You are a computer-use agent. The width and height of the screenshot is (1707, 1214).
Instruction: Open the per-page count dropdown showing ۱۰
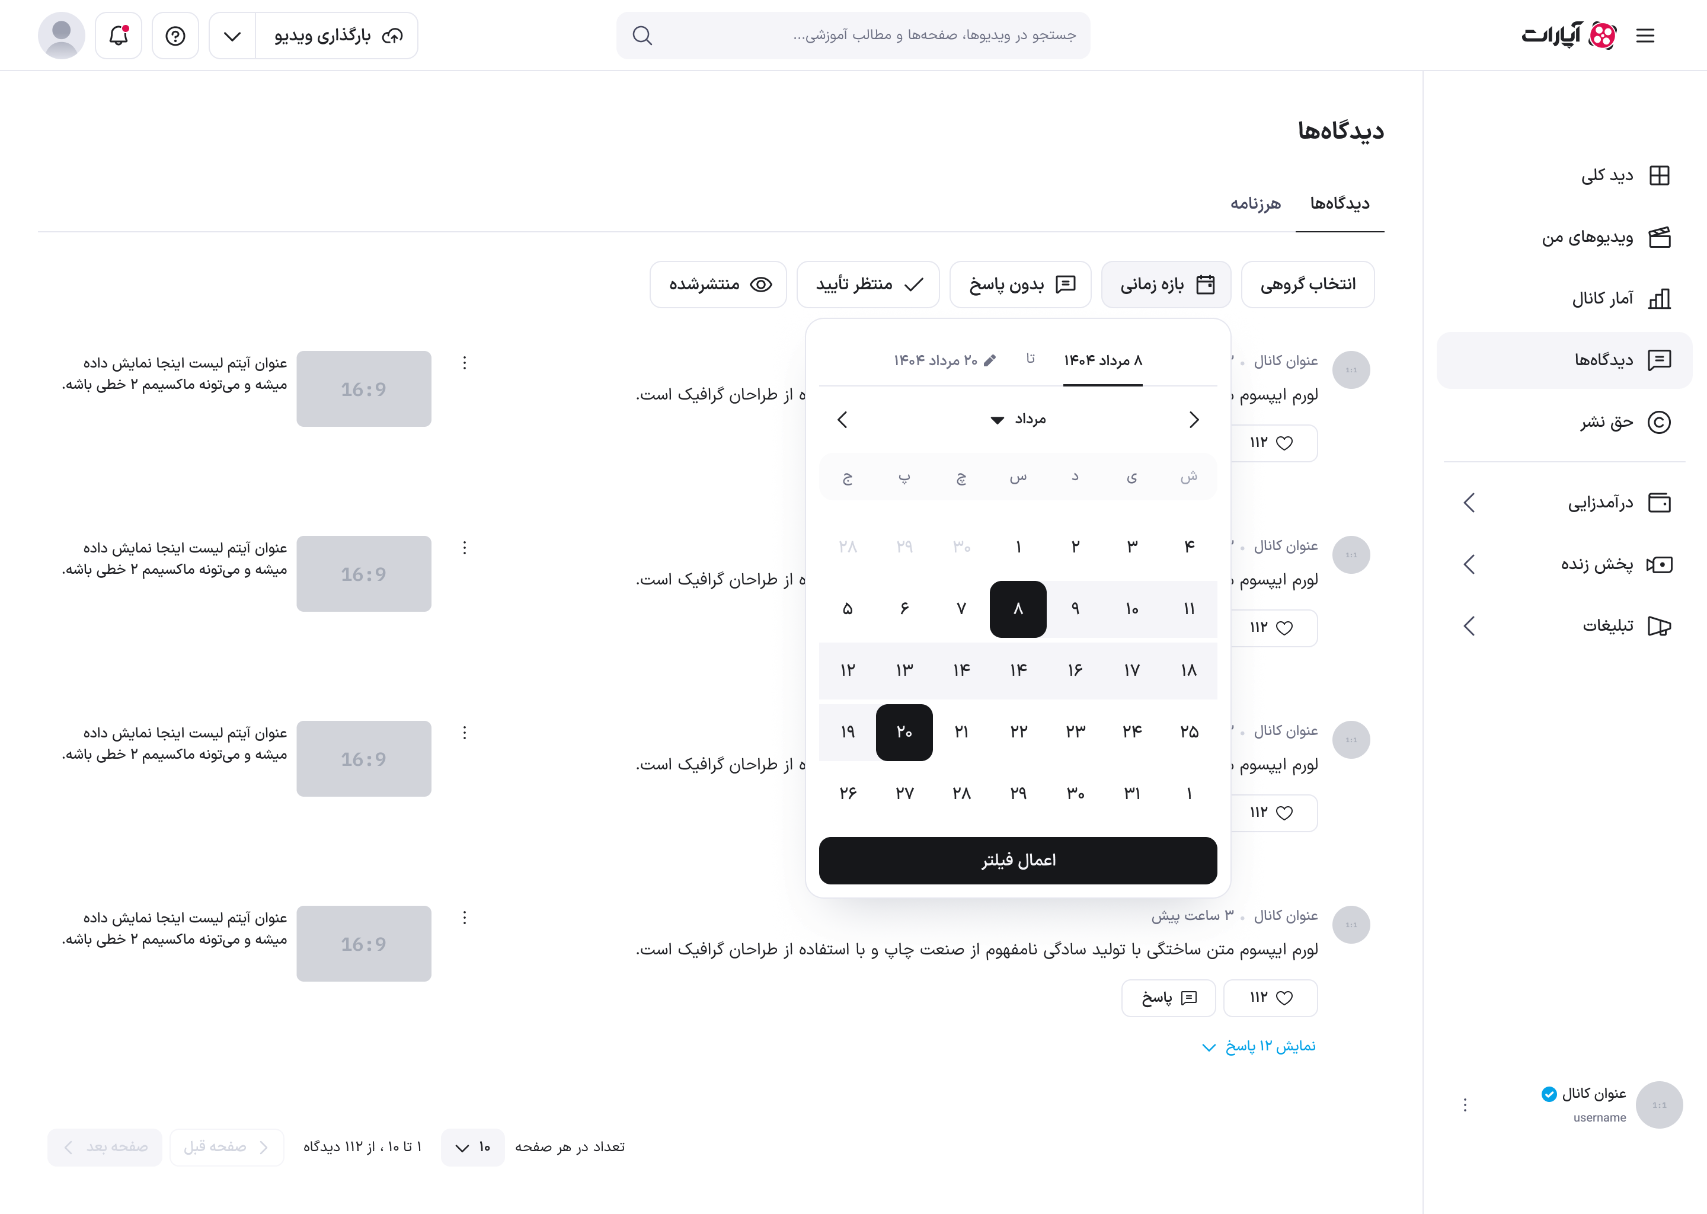coord(472,1148)
